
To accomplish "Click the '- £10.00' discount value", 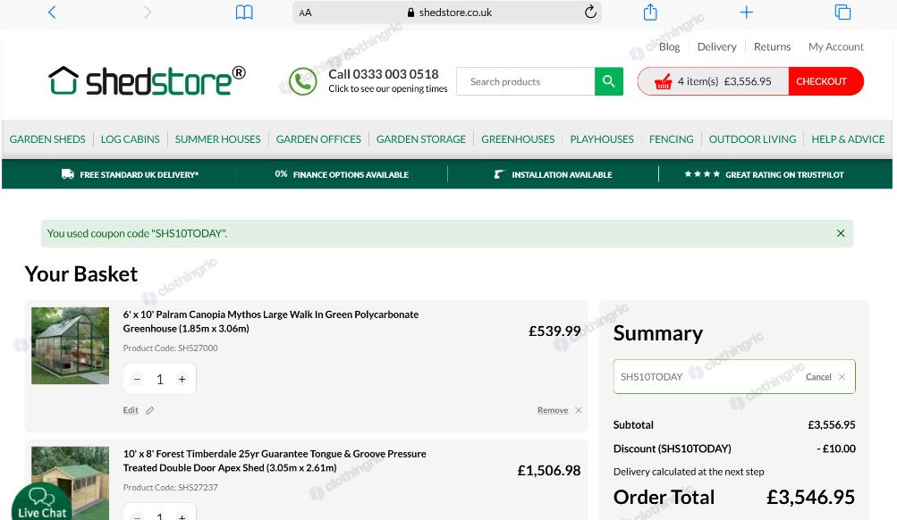I will coord(836,449).
